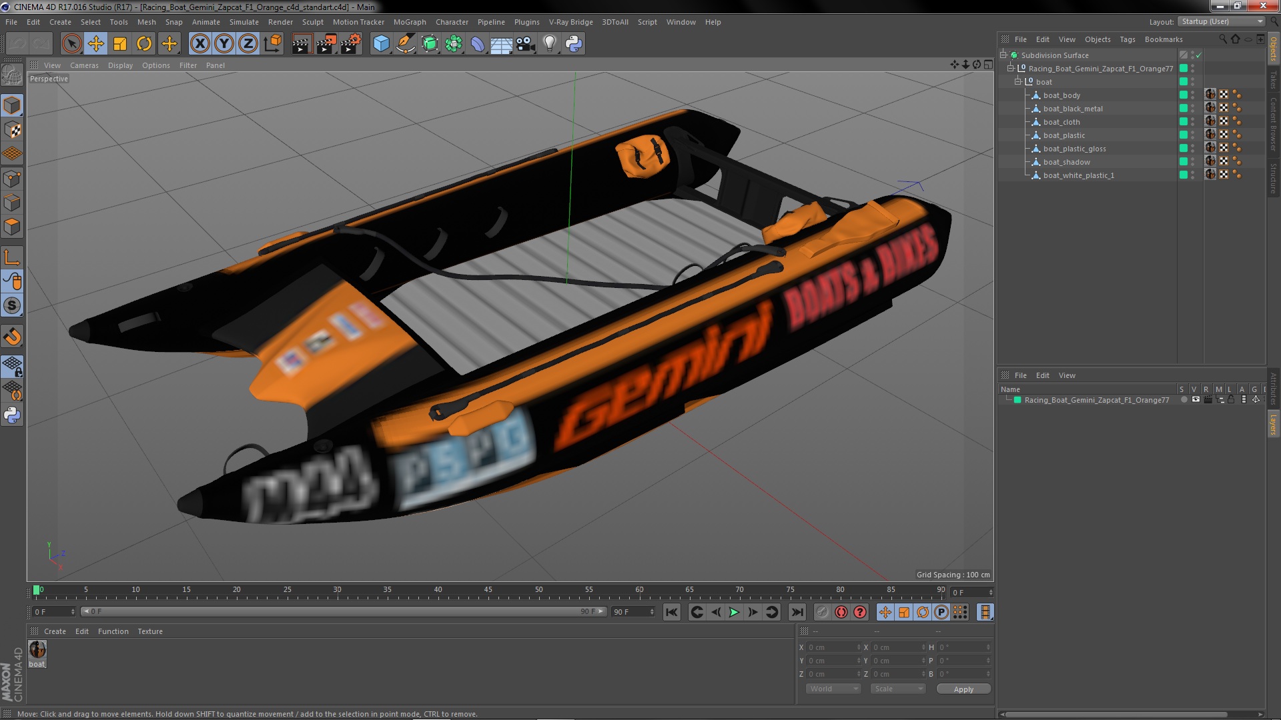Open the Python script icon in top toolbar
Image resolution: width=1281 pixels, height=720 pixels.
[574, 44]
